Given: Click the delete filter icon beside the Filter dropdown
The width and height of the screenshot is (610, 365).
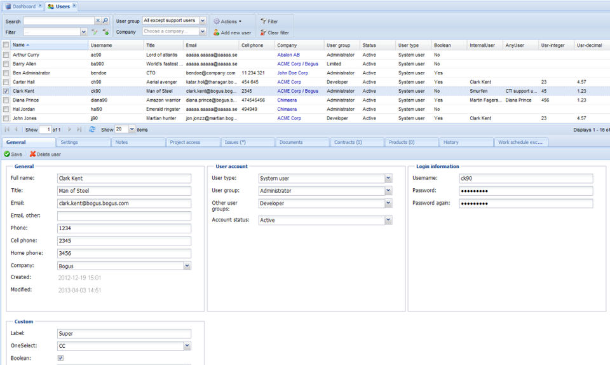Looking at the screenshot, I should [105, 32].
